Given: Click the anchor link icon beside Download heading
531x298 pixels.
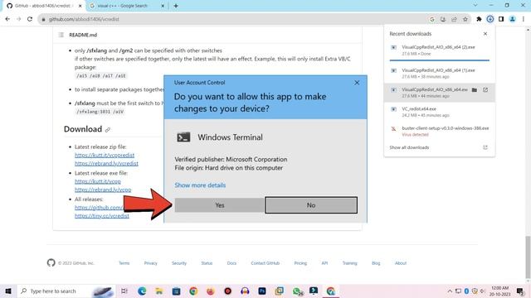Looking at the screenshot, I should pos(108,130).
